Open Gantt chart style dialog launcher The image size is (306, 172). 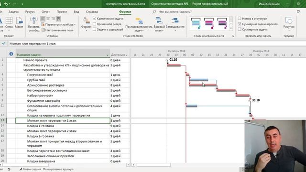(x=233, y=36)
